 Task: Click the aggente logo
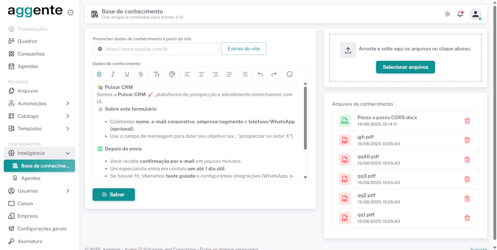click(x=35, y=11)
